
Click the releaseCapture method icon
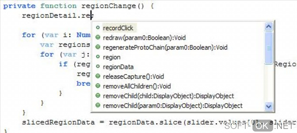[98, 77]
